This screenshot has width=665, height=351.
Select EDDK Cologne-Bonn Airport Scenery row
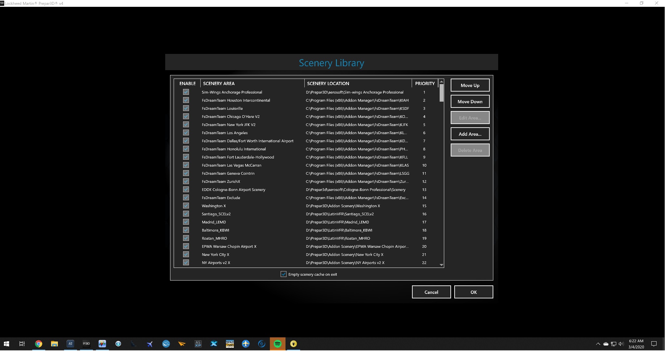coord(306,190)
